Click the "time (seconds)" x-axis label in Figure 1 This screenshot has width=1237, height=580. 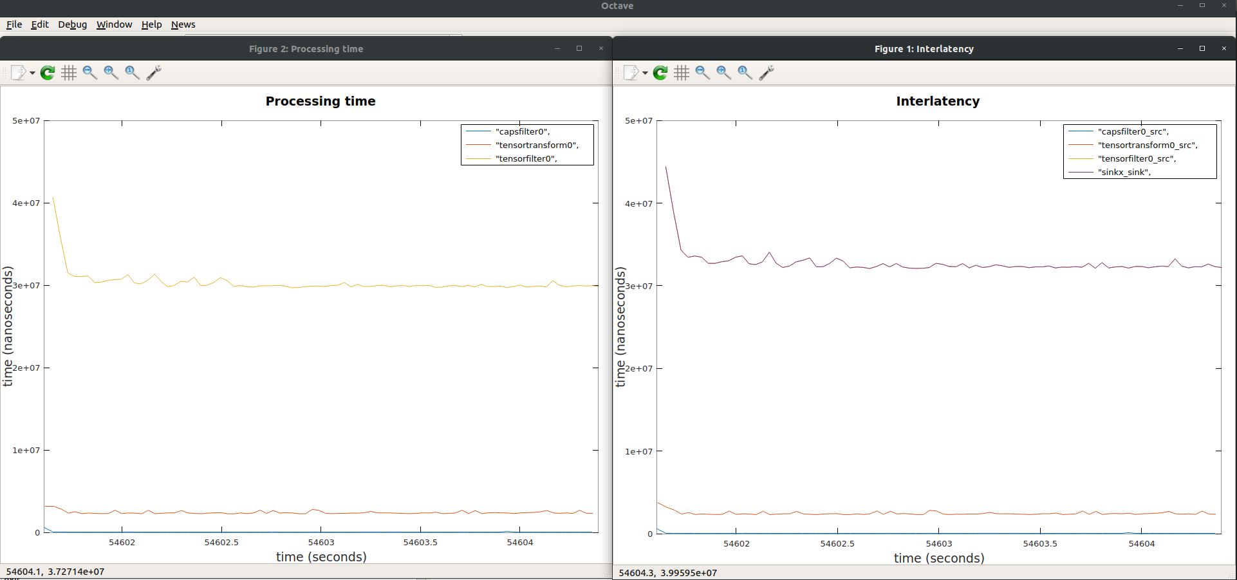(939, 558)
